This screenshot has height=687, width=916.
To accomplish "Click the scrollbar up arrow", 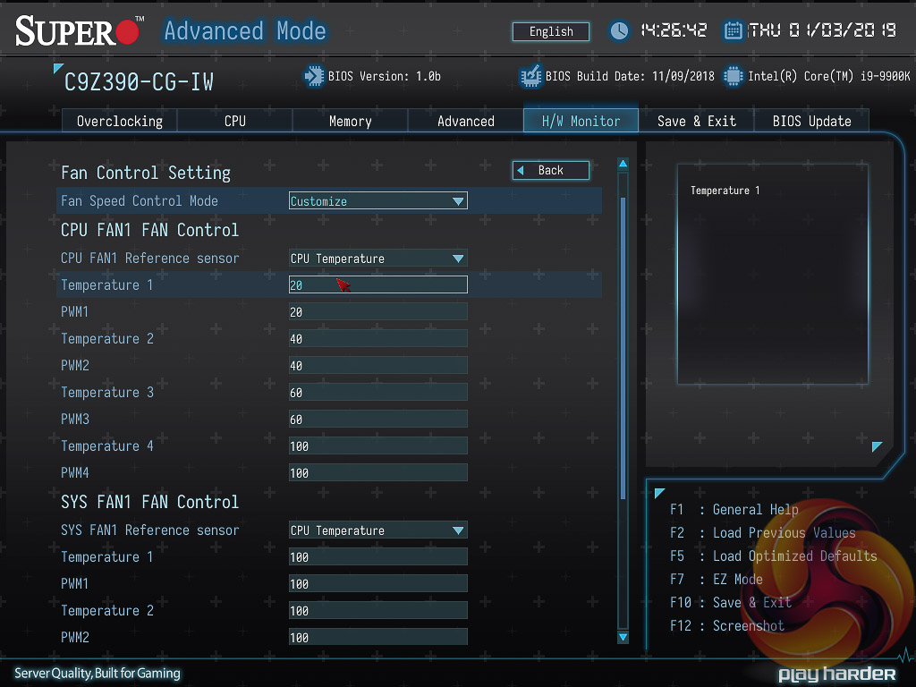I will click(623, 165).
